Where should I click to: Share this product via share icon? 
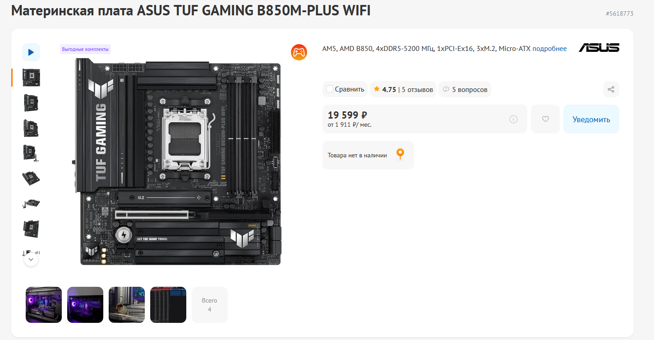611,89
